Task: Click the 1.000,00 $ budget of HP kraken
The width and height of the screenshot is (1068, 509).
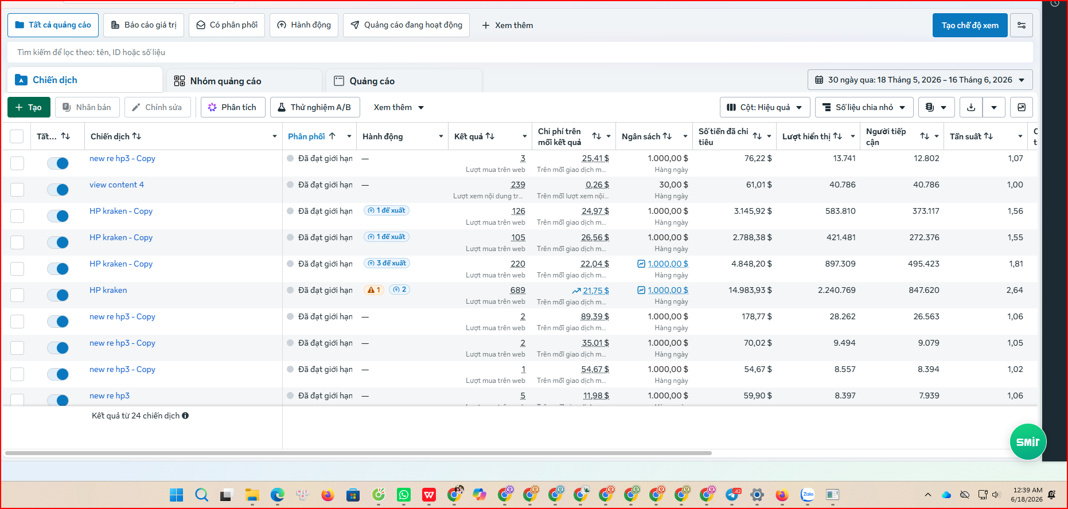Action: tap(668, 290)
